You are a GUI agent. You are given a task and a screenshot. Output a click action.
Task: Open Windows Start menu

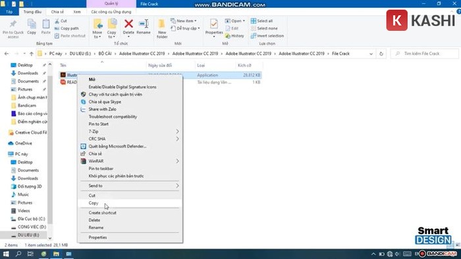(6, 254)
